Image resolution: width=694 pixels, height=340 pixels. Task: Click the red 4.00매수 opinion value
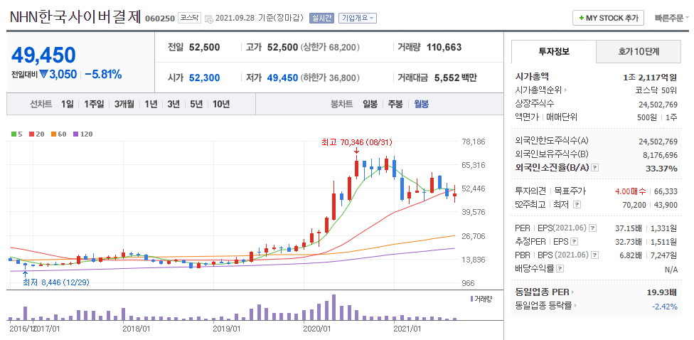click(x=631, y=191)
